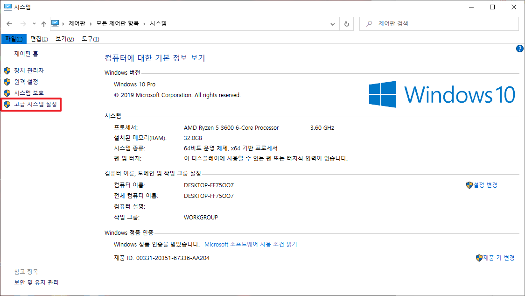This screenshot has height=296, width=525.
Task: Go up one level arrow
Action: click(x=44, y=24)
